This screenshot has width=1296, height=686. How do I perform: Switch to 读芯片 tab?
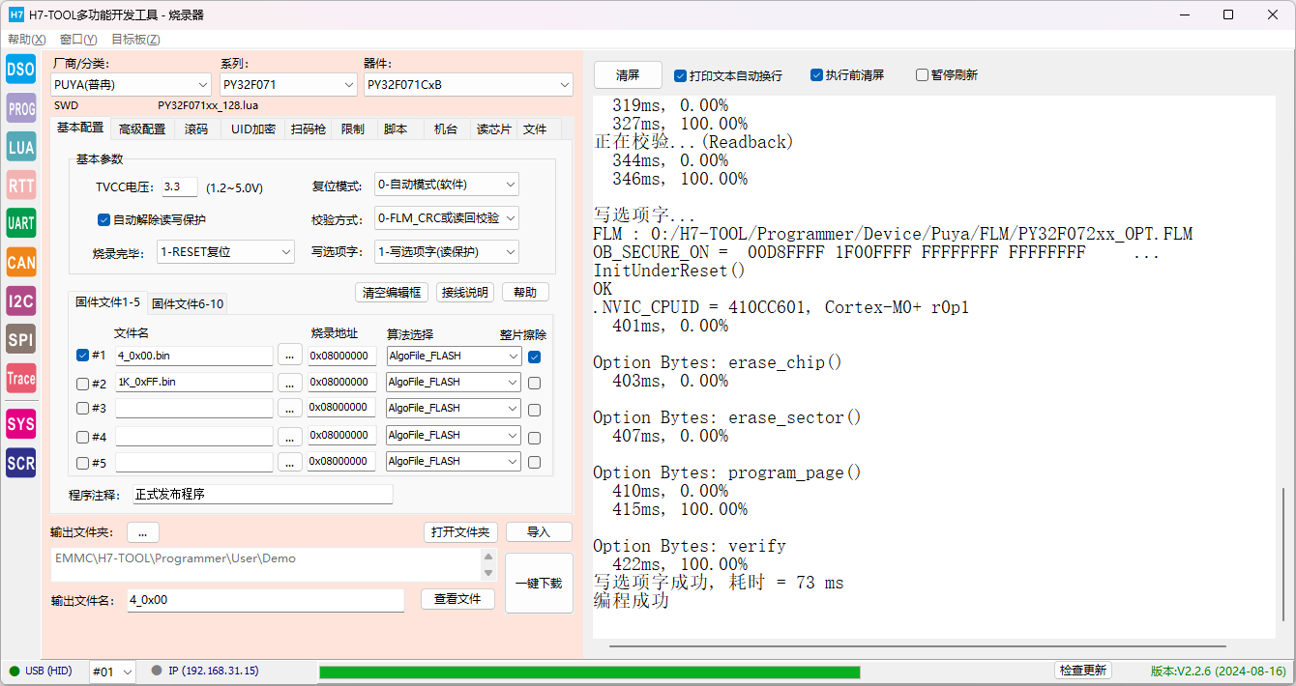(493, 129)
